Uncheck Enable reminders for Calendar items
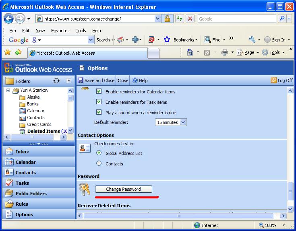The width and height of the screenshot is (296, 231). coord(99,91)
